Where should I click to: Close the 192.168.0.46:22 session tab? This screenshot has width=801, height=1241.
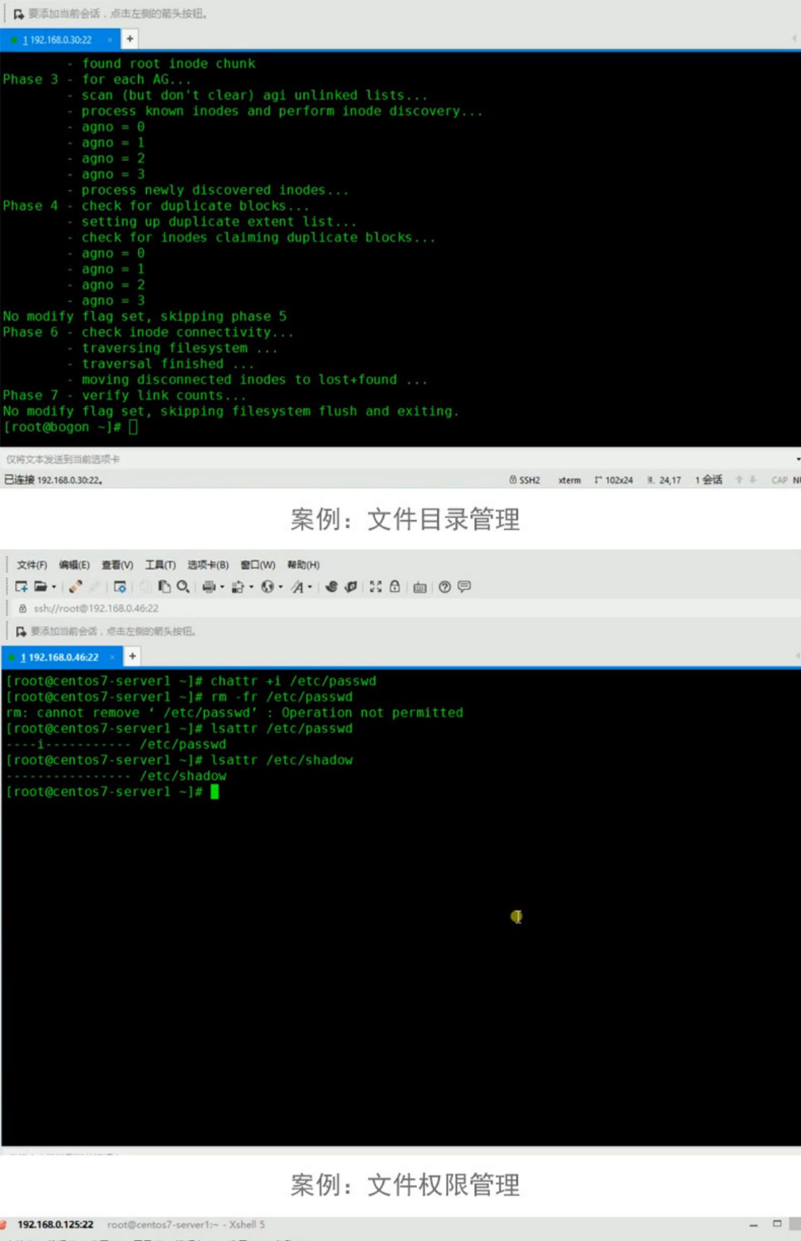(112, 657)
